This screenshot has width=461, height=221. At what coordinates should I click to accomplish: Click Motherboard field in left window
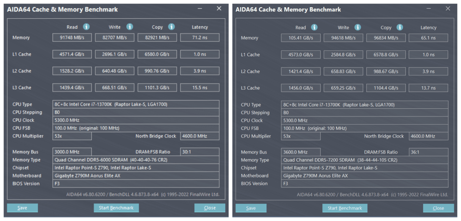pos(136,175)
